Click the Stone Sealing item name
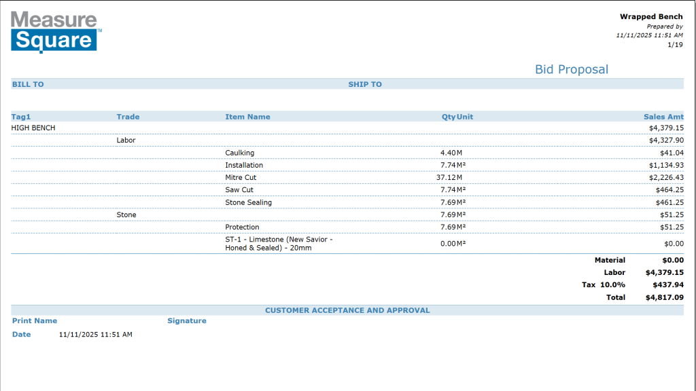 [248, 202]
